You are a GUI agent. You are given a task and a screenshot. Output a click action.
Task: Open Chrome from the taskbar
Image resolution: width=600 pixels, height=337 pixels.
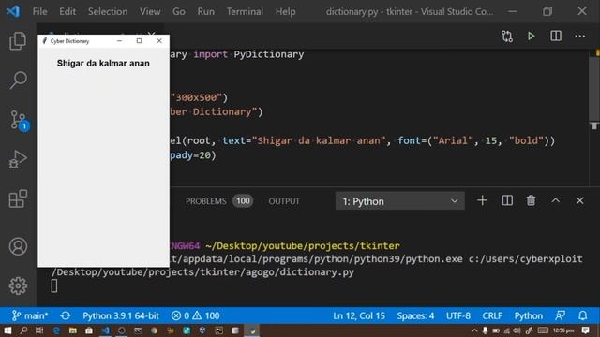click(154, 330)
